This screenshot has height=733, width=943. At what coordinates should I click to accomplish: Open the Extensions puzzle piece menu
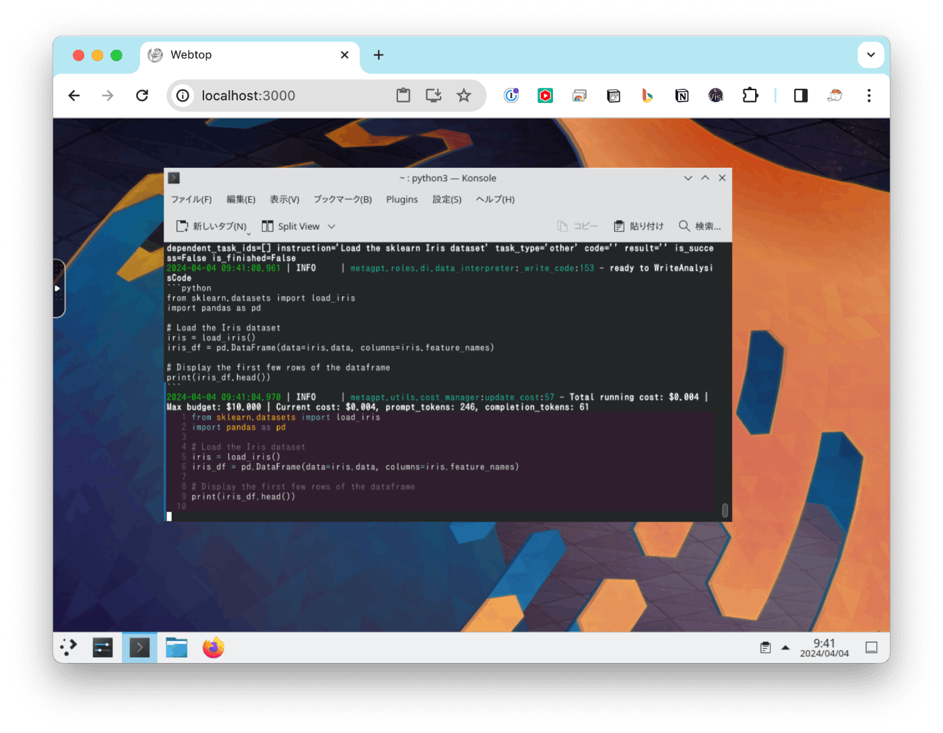pos(750,96)
